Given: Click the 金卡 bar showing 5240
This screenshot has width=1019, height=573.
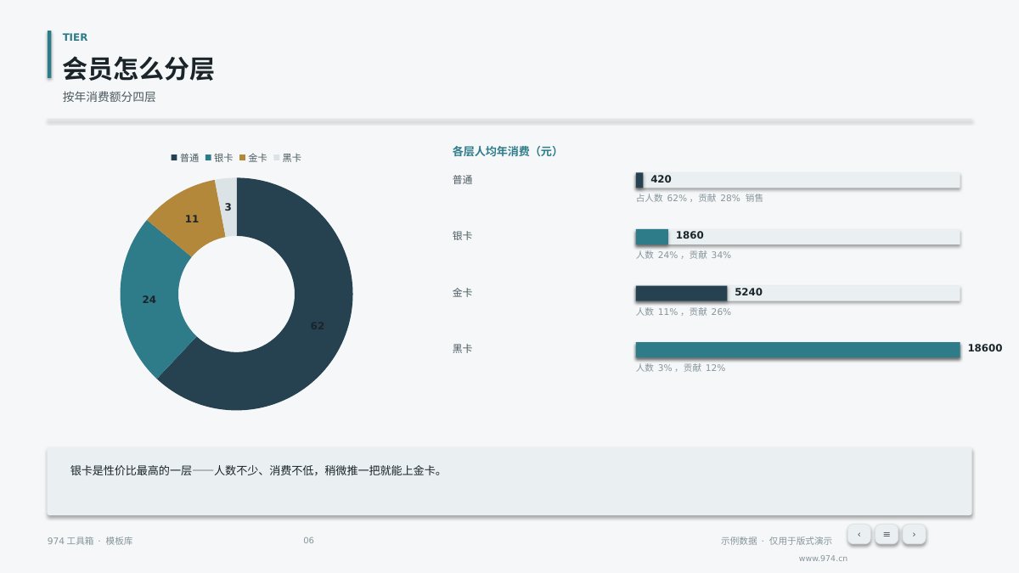Looking at the screenshot, I should click(682, 293).
